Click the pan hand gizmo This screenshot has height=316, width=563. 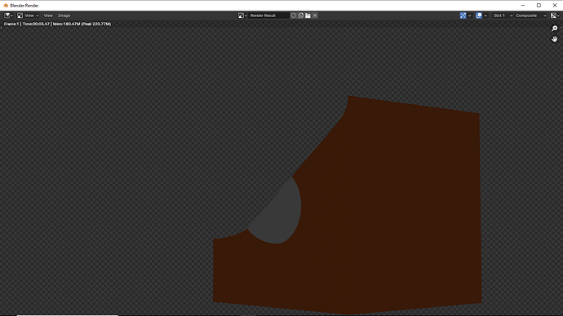pos(554,39)
